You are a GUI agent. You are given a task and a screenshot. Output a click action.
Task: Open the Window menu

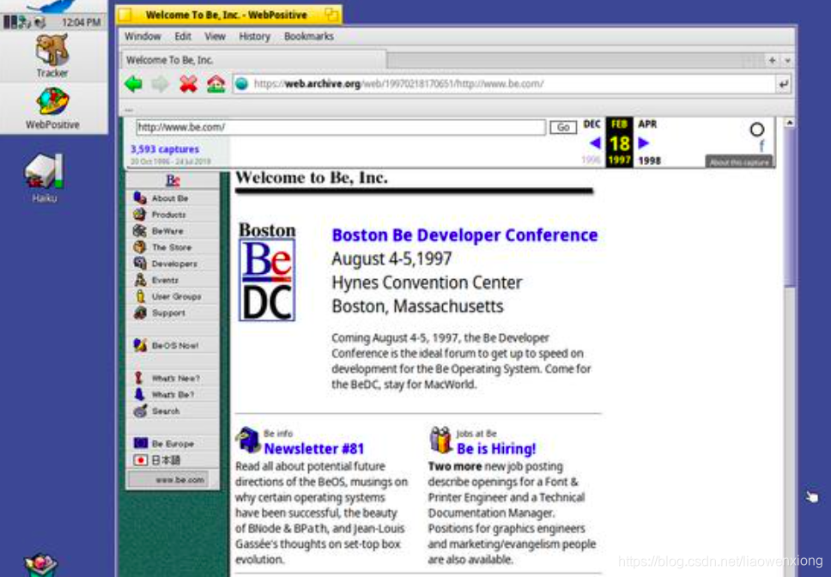click(x=143, y=36)
